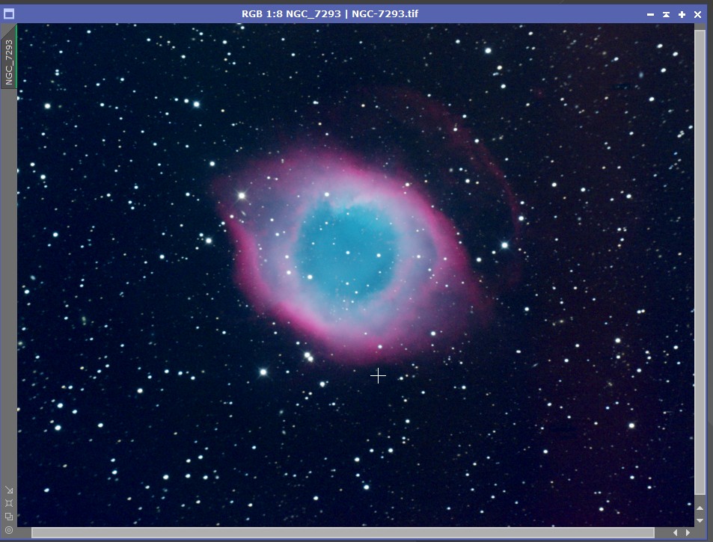Open the window menu icon in title bar
Image resolution: width=713 pixels, height=542 pixels.
(x=9, y=14)
